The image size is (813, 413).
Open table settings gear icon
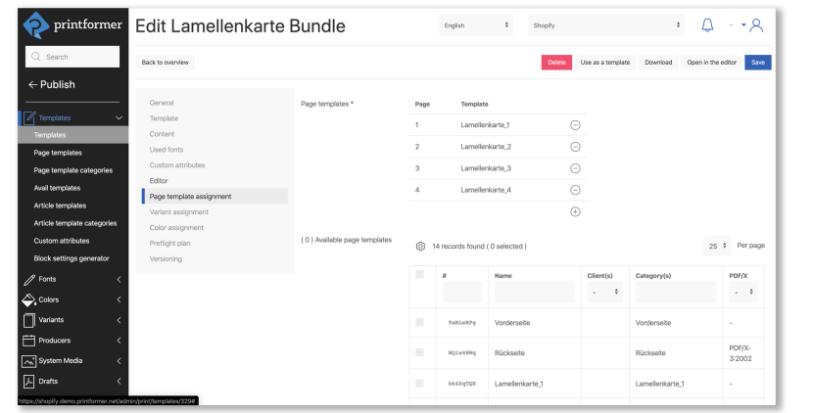coord(420,247)
